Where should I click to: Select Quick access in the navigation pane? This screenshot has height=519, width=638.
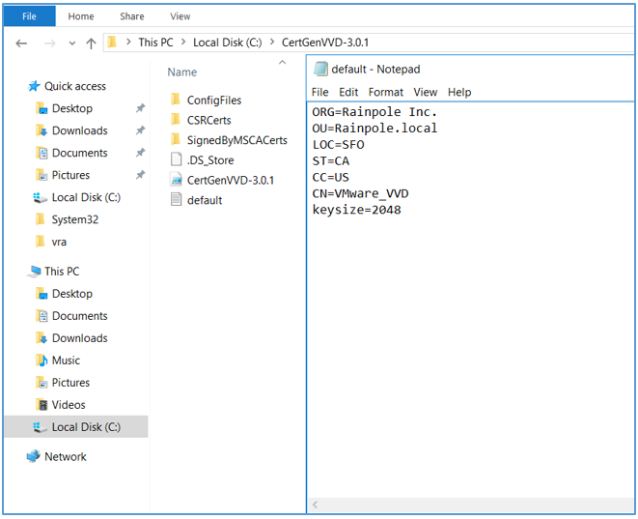75,86
